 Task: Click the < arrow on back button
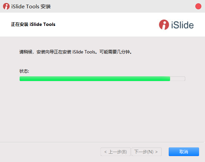click(105, 152)
